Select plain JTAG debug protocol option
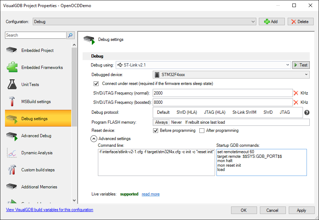 [x=284, y=112]
